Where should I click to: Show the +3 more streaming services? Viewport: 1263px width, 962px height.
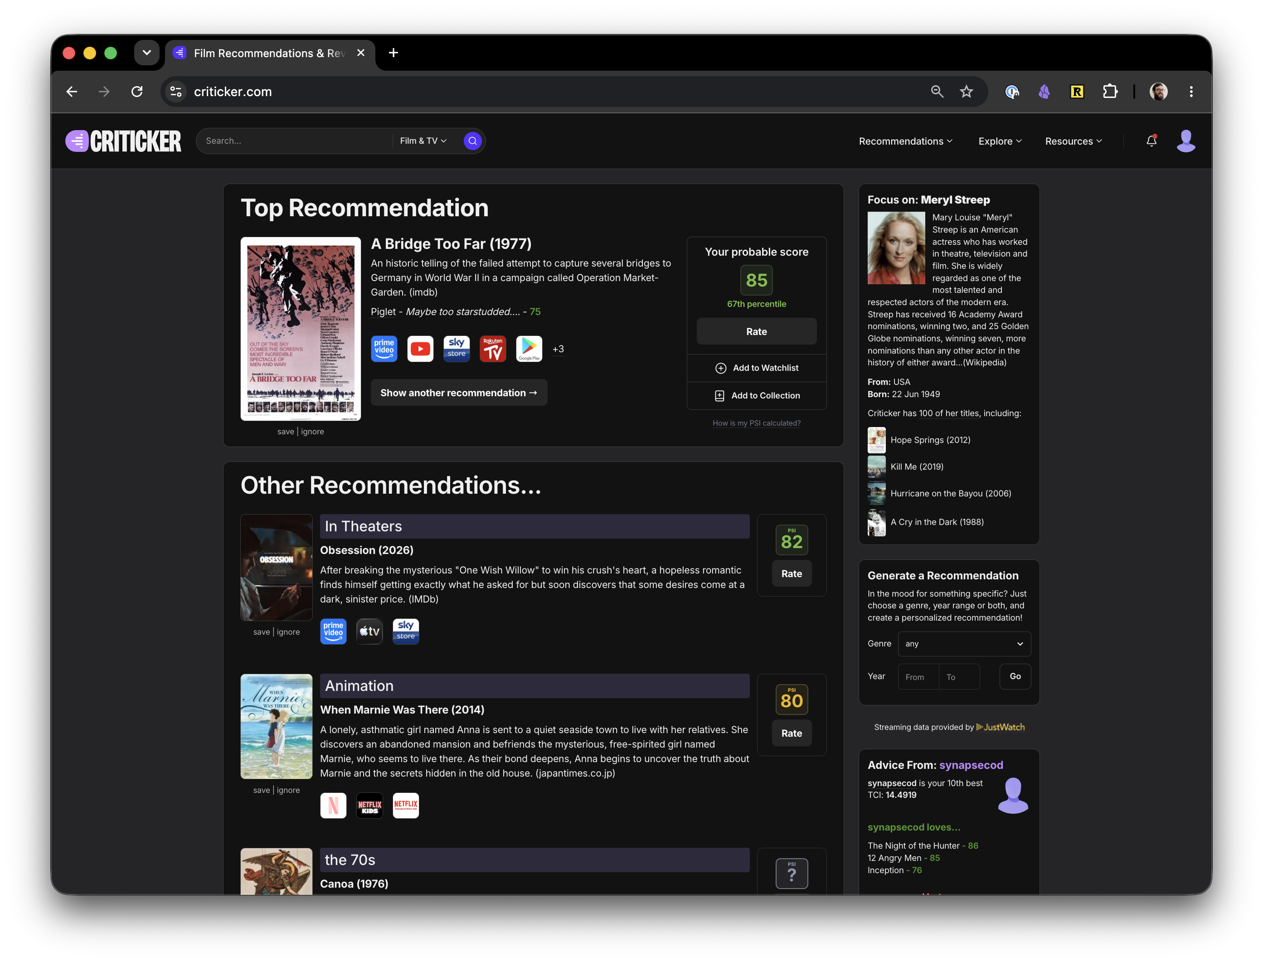coord(558,349)
